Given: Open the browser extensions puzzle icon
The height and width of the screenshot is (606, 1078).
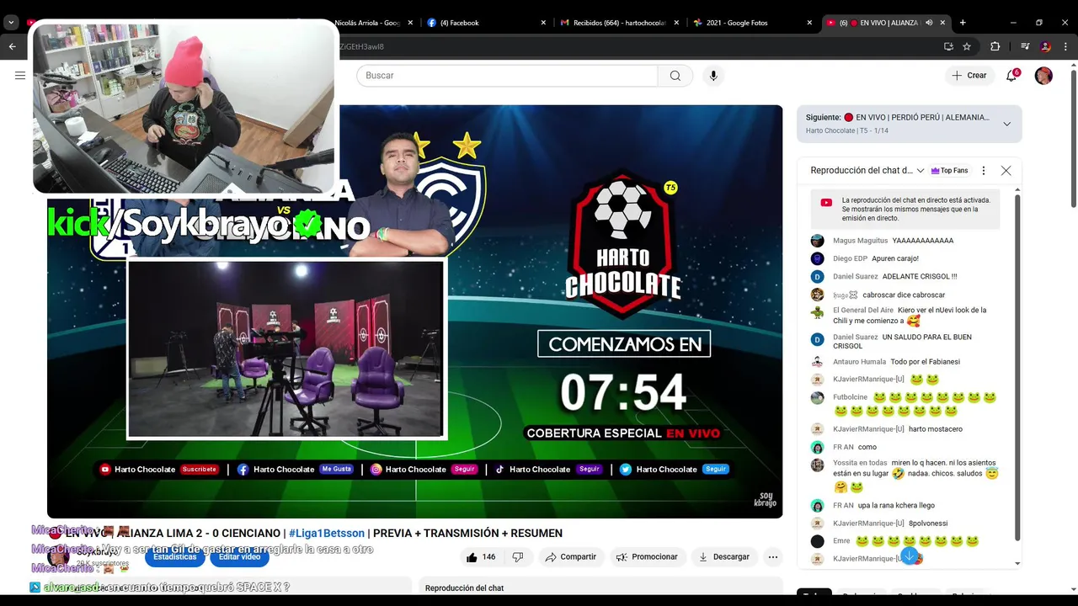Looking at the screenshot, I should point(995,46).
